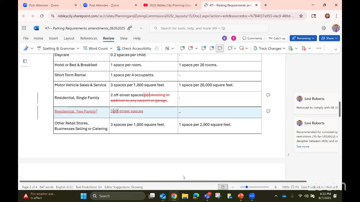Open the Settings gear icon
The image size is (360, 202).
[324, 28]
